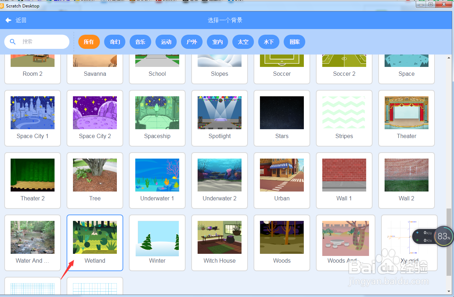Open the Water And Rocks backdrop
This screenshot has width=454, height=297.
[x=33, y=243]
